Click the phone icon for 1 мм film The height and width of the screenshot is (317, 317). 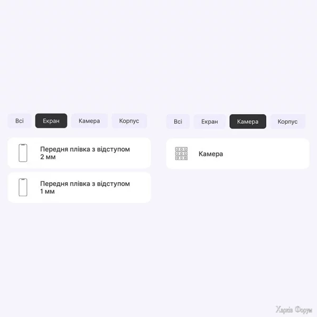[23, 188]
